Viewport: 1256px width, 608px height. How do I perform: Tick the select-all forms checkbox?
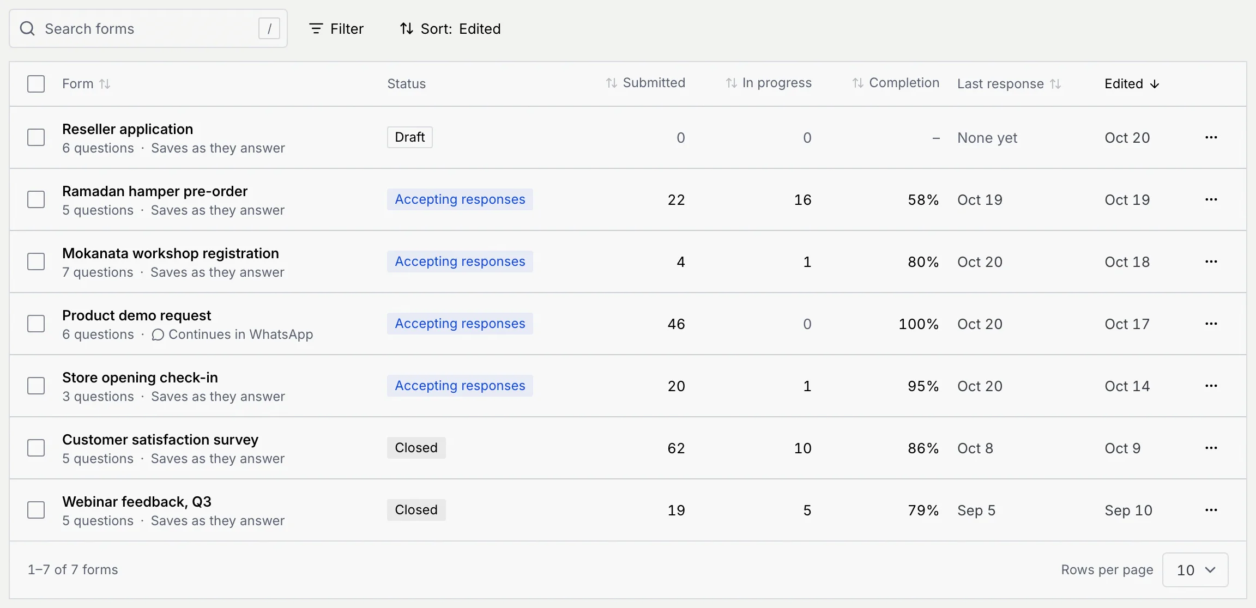pyautogui.click(x=36, y=84)
